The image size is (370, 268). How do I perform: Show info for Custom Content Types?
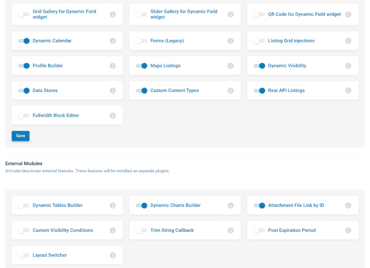pos(231,91)
